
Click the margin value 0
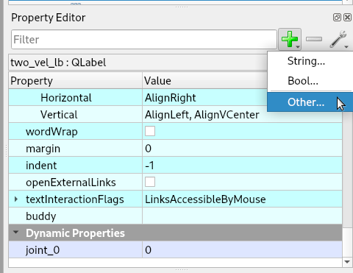pyautogui.click(x=242, y=149)
